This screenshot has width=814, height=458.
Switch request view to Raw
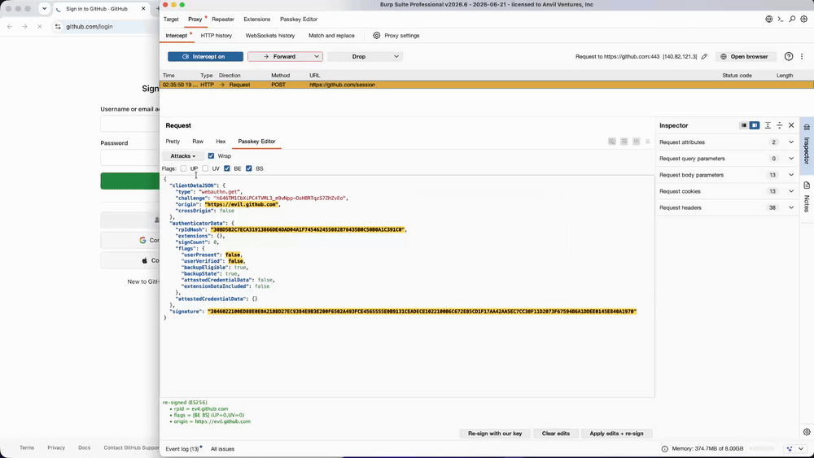pos(198,141)
